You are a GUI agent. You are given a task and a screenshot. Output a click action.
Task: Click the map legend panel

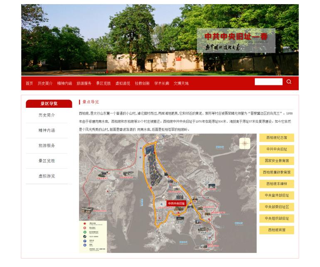[93, 236]
